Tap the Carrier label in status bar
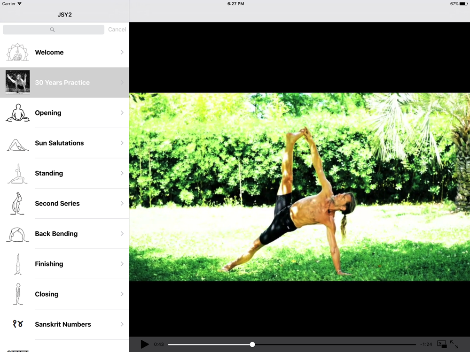This screenshot has height=352, width=470. click(8, 4)
